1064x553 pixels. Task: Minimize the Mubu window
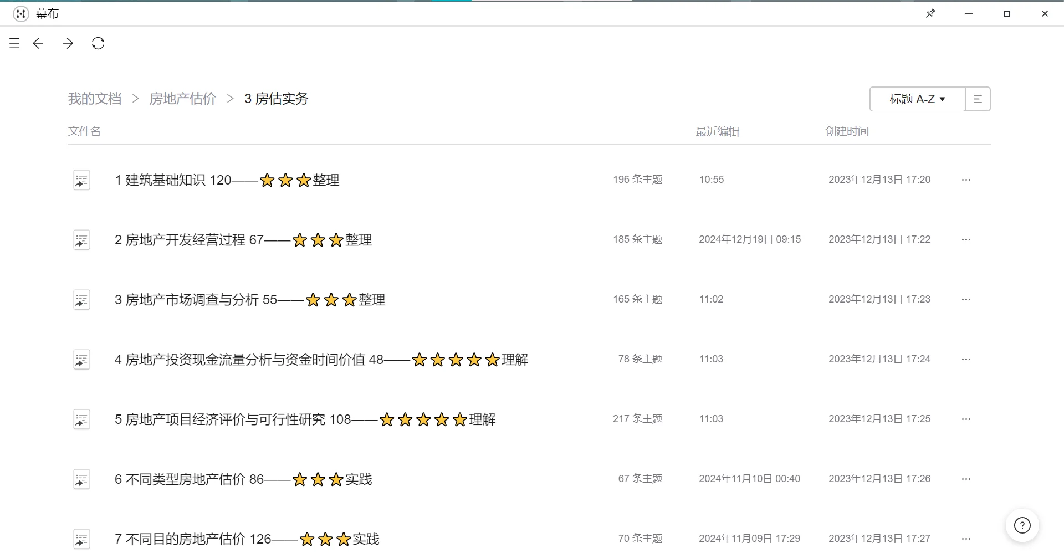pyautogui.click(x=969, y=13)
